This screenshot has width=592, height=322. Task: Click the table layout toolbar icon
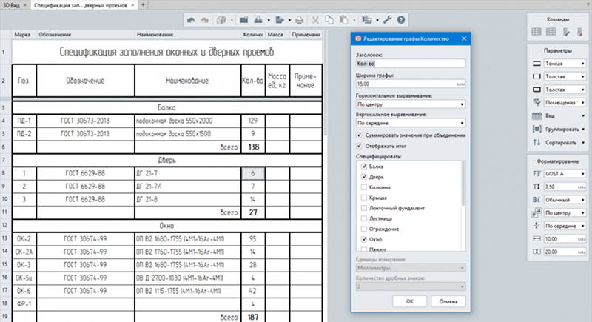coord(366,20)
